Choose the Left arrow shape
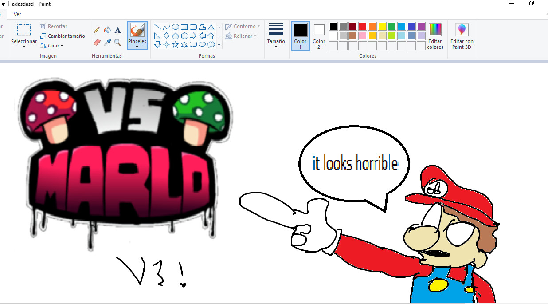The image size is (548, 304). 202,36
